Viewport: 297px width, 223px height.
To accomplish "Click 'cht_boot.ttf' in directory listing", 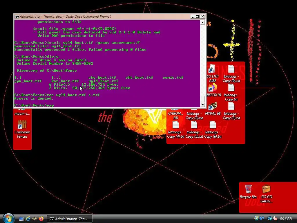I will 139,77.
